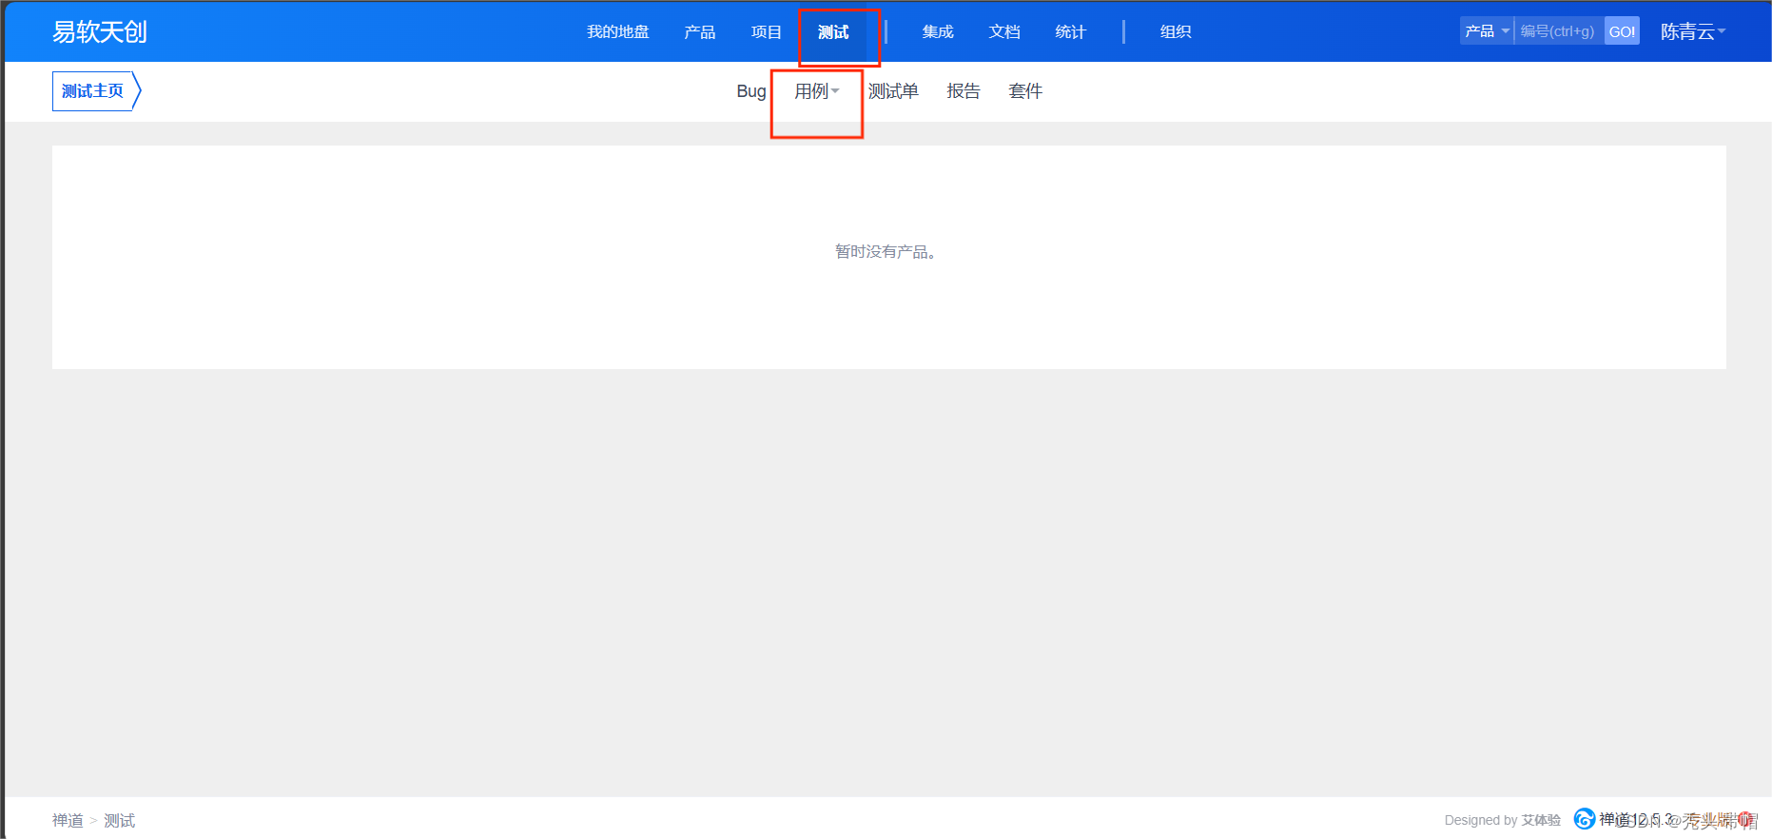The height and width of the screenshot is (839, 1772).
Task: Open the 统计 navigation item
Action: (1071, 31)
